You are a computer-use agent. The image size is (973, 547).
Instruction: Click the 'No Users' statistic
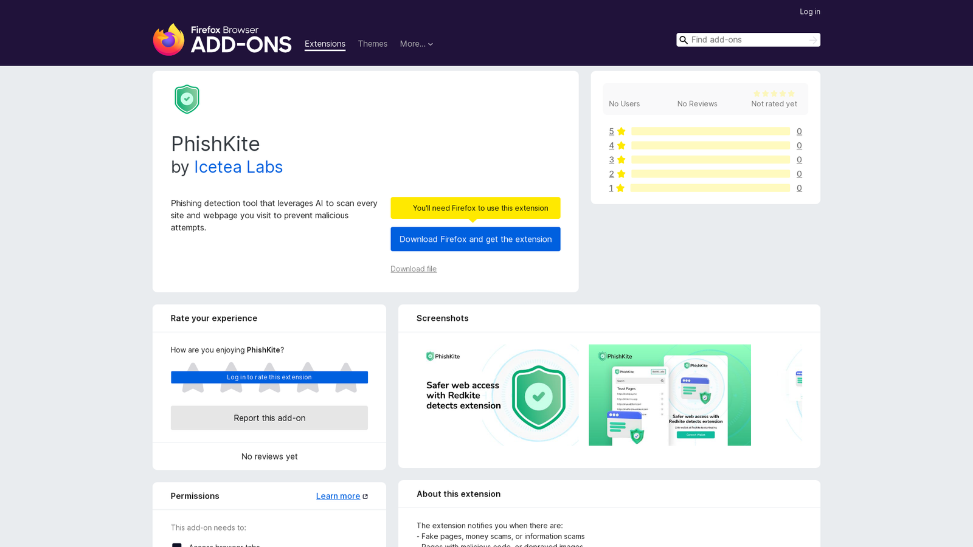(625, 104)
